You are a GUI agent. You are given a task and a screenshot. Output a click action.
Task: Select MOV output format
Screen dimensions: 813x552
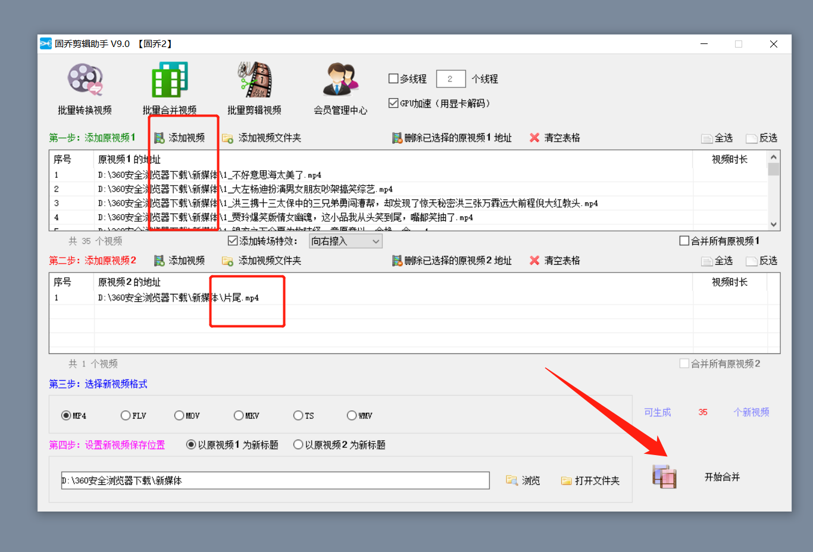pyautogui.click(x=179, y=416)
